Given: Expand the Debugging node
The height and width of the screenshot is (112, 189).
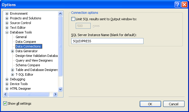Looking at the screenshot, I should pos(7,79).
